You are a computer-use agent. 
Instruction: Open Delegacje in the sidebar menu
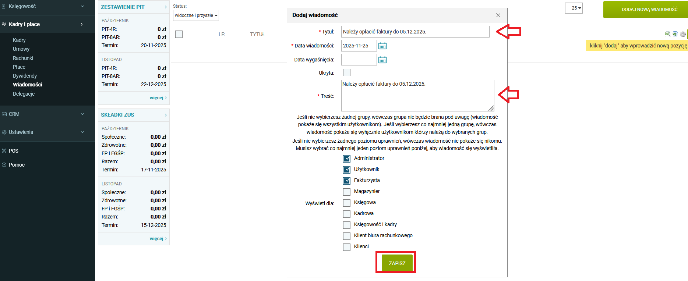[24, 94]
